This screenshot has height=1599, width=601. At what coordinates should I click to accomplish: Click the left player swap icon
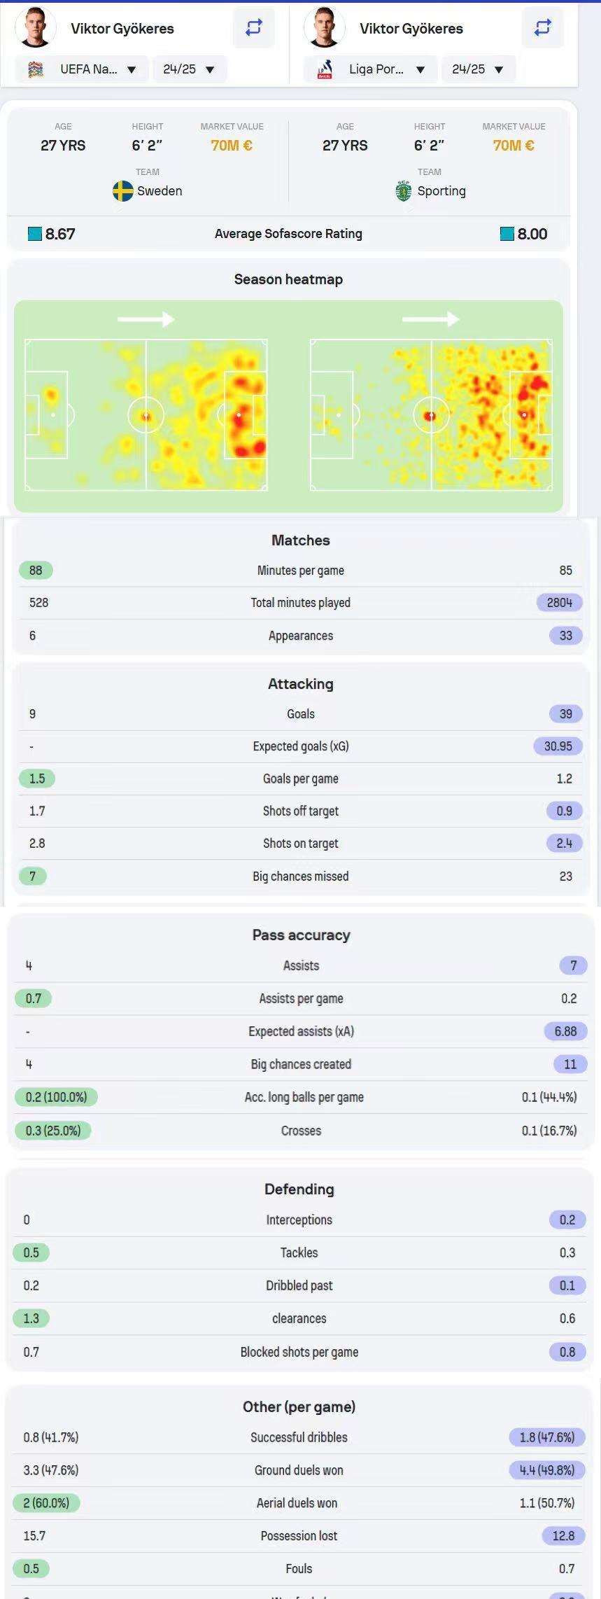[x=253, y=27]
